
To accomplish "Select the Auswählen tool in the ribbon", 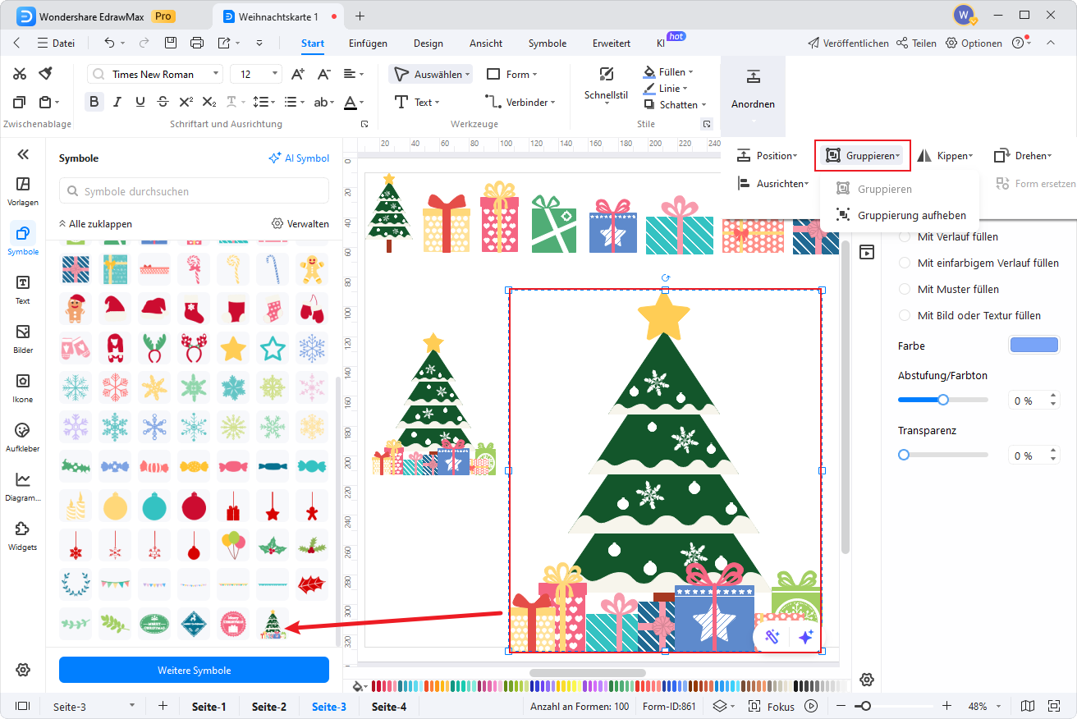I will click(x=430, y=73).
